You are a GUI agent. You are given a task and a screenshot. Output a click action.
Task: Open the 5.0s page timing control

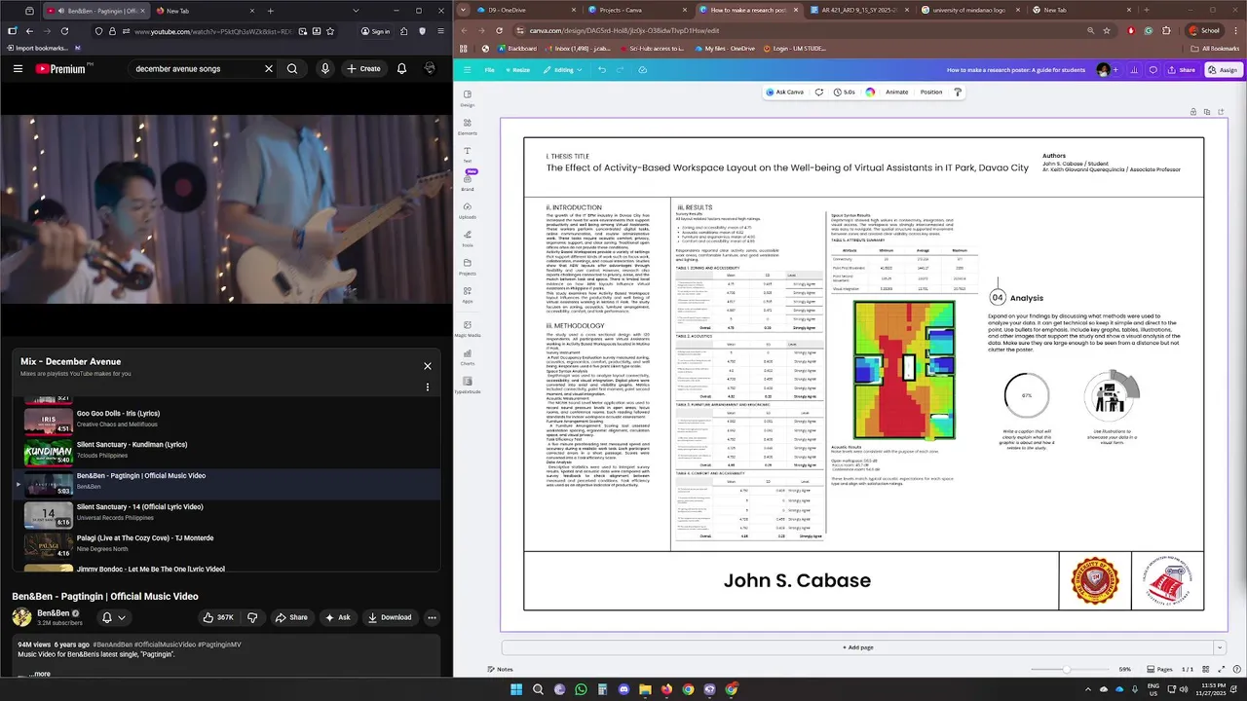click(844, 92)
